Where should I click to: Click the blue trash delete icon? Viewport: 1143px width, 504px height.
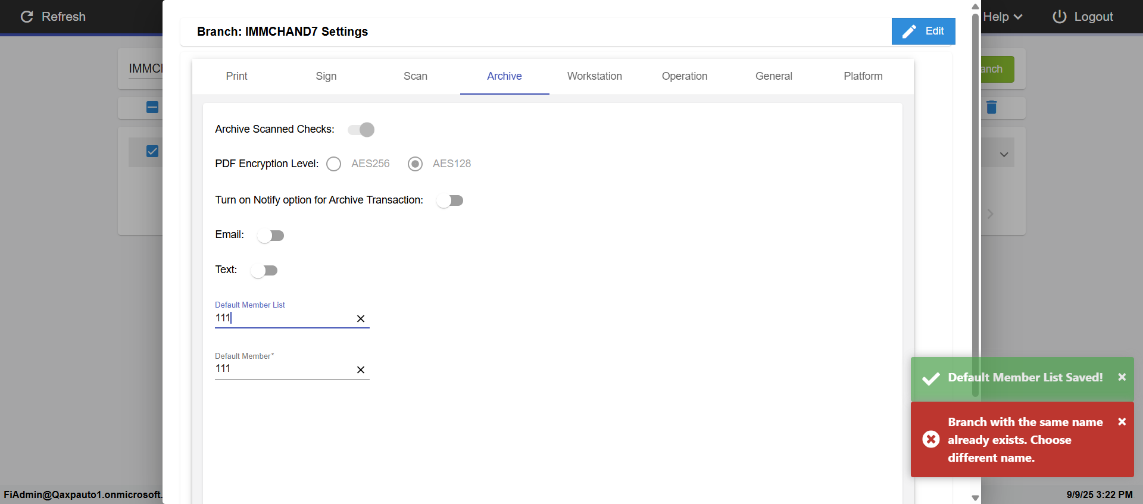point(991,107)
